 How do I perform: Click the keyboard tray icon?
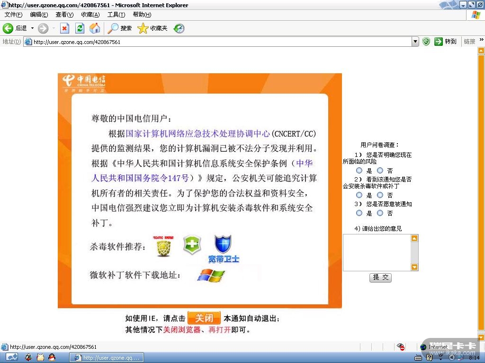418,358
